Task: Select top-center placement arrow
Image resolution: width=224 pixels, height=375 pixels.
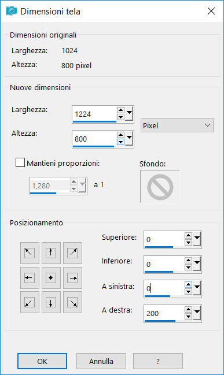Action: [51, 253]
